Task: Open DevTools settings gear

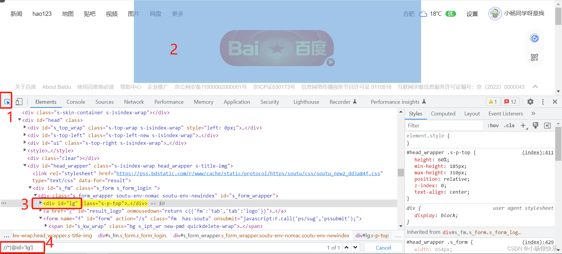Action: 530,102
